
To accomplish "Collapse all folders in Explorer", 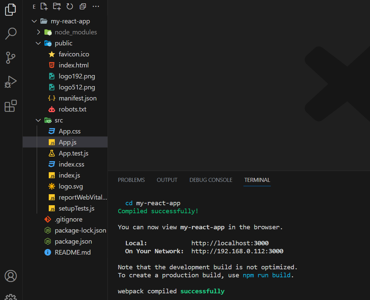I will [x=82, y=6].
